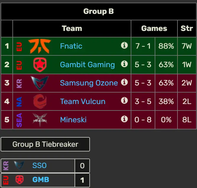Open Gambit Gaming info icon
The height and width of the screenshot is (188, 197).
pyautogui.click(x=124, y=64)
